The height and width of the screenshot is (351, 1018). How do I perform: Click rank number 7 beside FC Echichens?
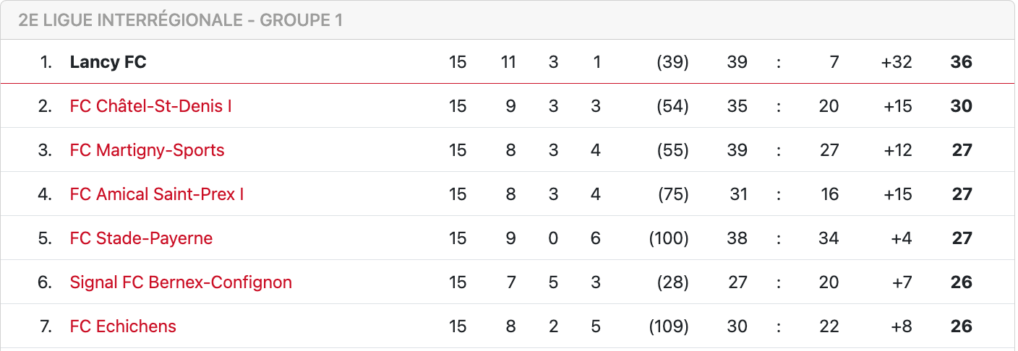point(45,326)
